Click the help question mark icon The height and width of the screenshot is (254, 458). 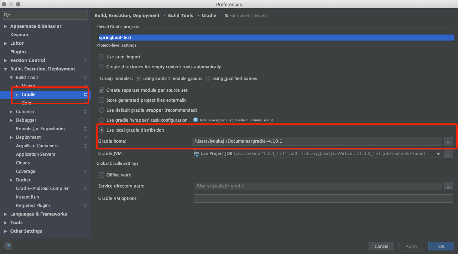(x=8, y=246)
